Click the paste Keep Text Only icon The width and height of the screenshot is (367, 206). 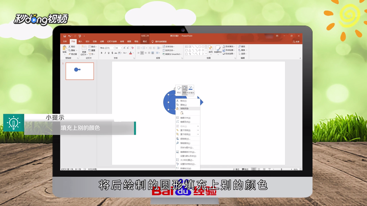[x=182, y=113]
